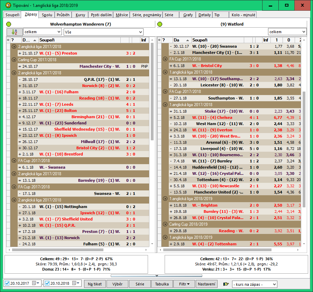Image resolution: width=313 pixels, height=292 pixels.
Task: Open the right 'celkem' dropdown
Action: [287, 32]
